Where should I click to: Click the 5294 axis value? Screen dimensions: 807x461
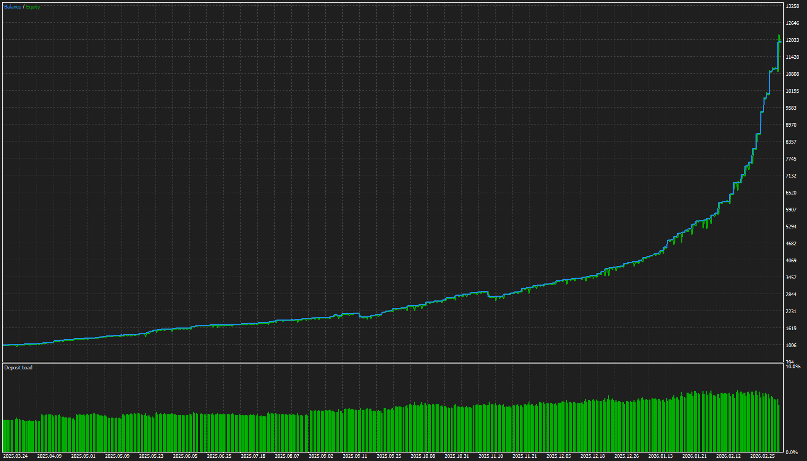tap(791, 227)
